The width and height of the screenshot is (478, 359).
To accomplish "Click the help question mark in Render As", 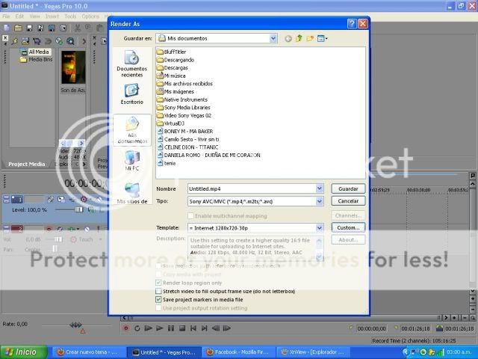I will click(352, 24).
